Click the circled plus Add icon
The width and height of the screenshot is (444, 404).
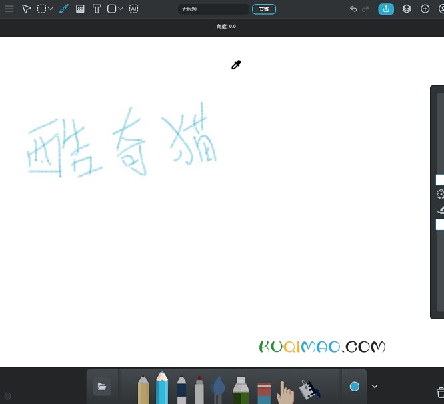click(x=425, y=9)
